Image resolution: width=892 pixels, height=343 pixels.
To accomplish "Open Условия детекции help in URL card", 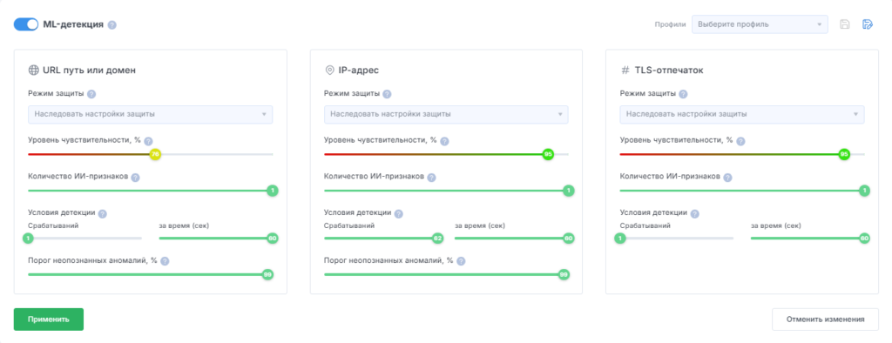I will (103, 214).
